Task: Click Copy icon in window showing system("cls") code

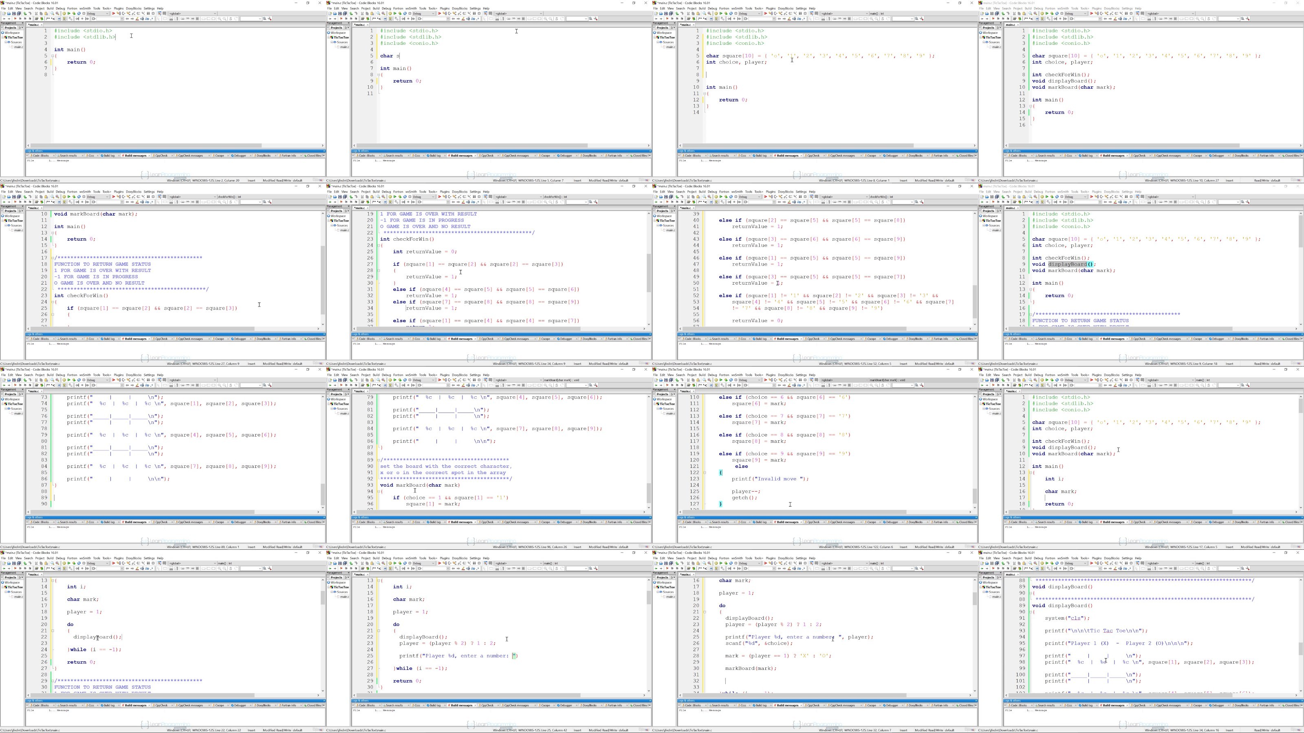Action: click(x=1019, y=564)
